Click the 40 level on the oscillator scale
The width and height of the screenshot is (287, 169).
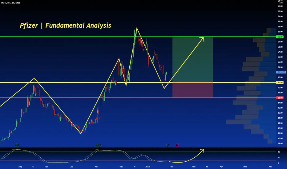[x=279, y=158]
